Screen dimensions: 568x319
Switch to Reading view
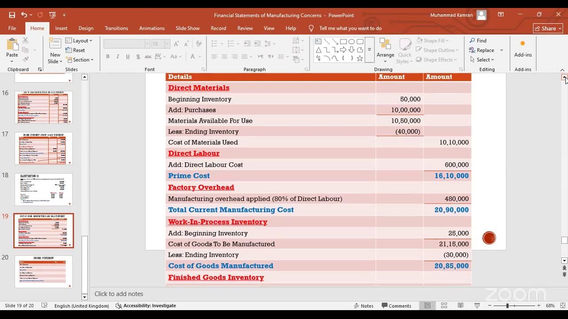click(x=461, y=306)
